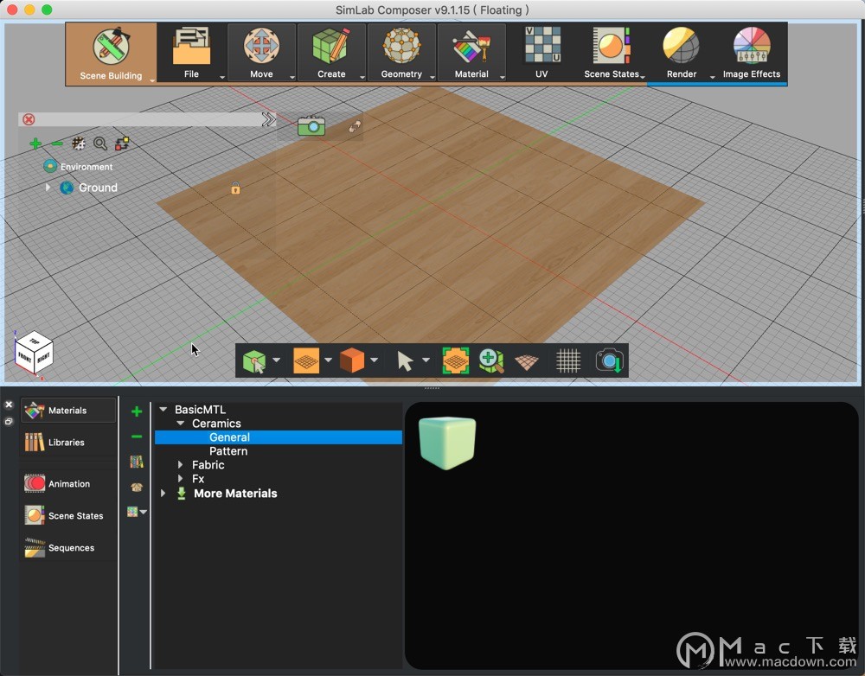The height and width of the screenshot is (676, 865).
Task: Open the pointer tool dropdown arrow
Action: 426,360
